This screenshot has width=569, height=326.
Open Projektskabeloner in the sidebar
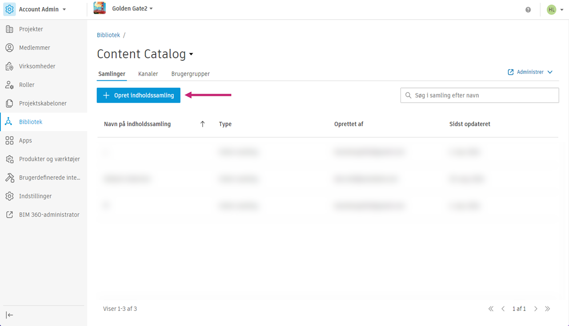pyautogui.click(x=44, y=103)
